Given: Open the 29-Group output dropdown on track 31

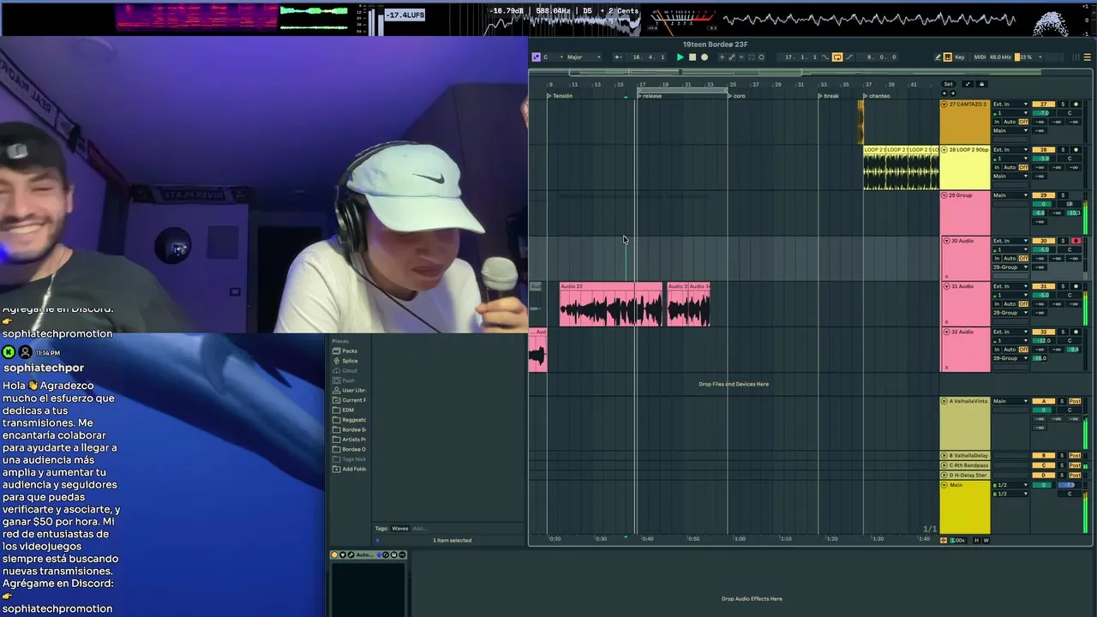Looking at the screenshot, I should point(1010,313).
